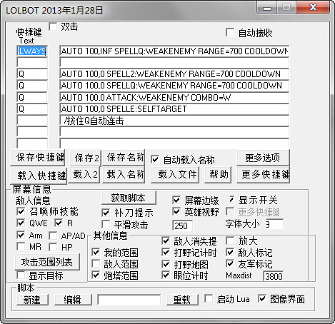Uncheck 召唤师技能 option

click(x=21, y=211)
